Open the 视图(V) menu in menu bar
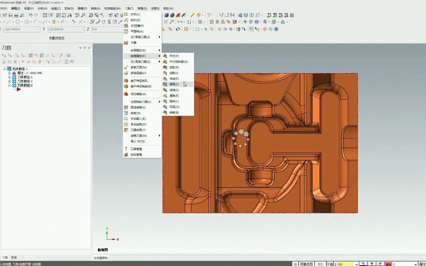Viewport: 426px width, 266px height. pyautogui.click(x=29, y=8)
